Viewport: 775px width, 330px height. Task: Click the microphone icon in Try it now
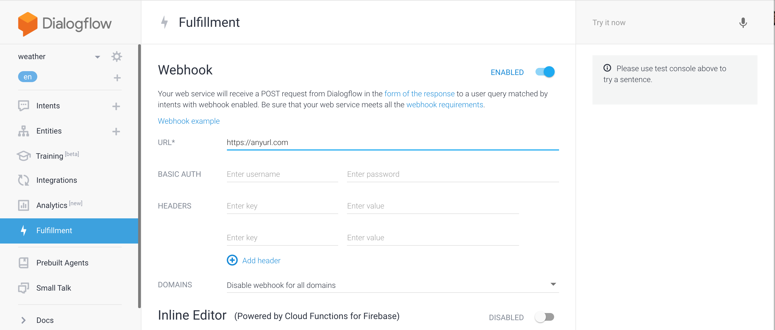point(742,23)
